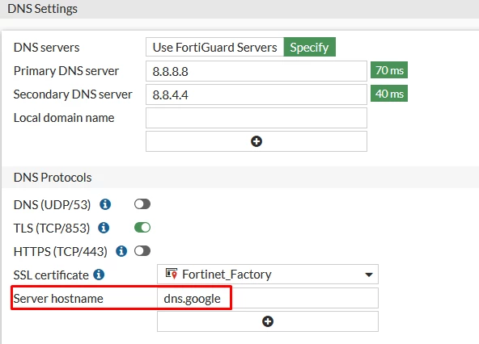Click the Secondary DNS server label

[73, 94]
